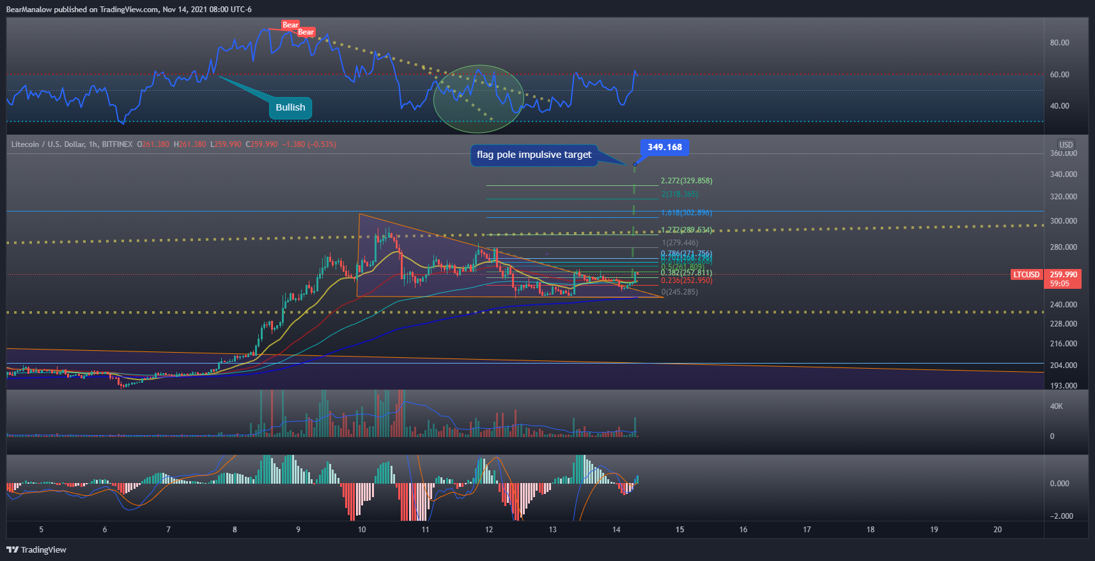This screenshot has width=1095, height=561.
Task: Open the USD currency selector on the price axis
Action: click(1066, 144)
